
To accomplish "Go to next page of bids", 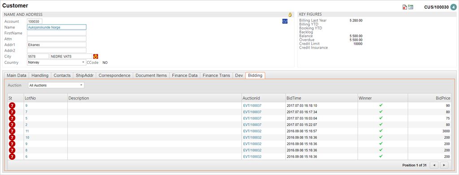I will [444, 165].
